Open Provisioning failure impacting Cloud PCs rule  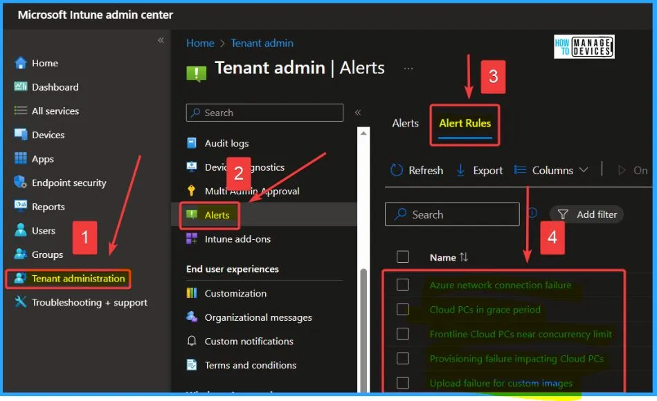tap(516, 359)
